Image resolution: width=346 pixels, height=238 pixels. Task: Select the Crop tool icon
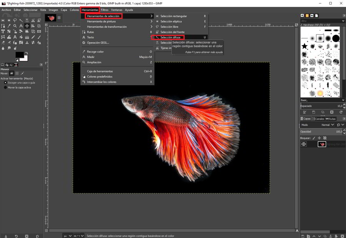click(x=39, y=26)
